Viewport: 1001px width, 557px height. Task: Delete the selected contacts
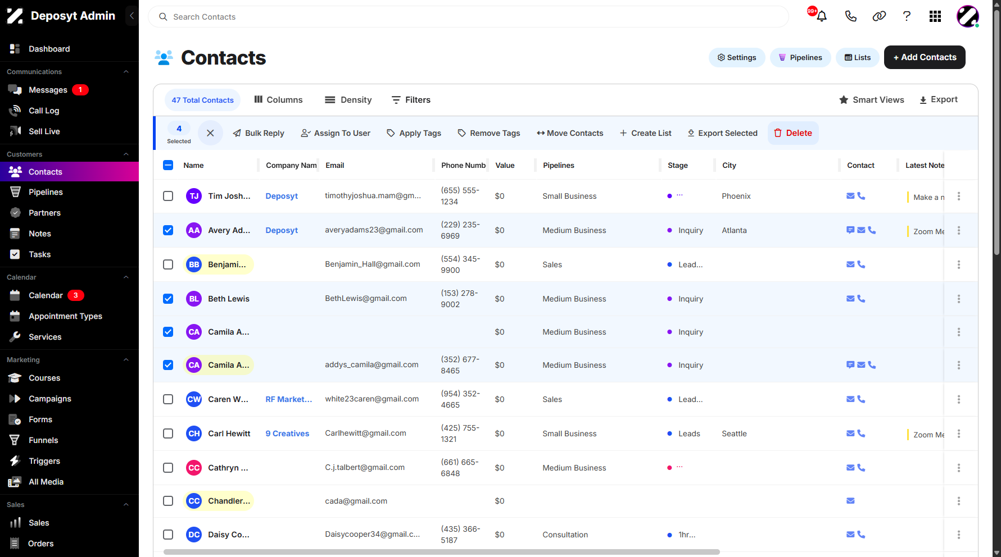(793, 133)
